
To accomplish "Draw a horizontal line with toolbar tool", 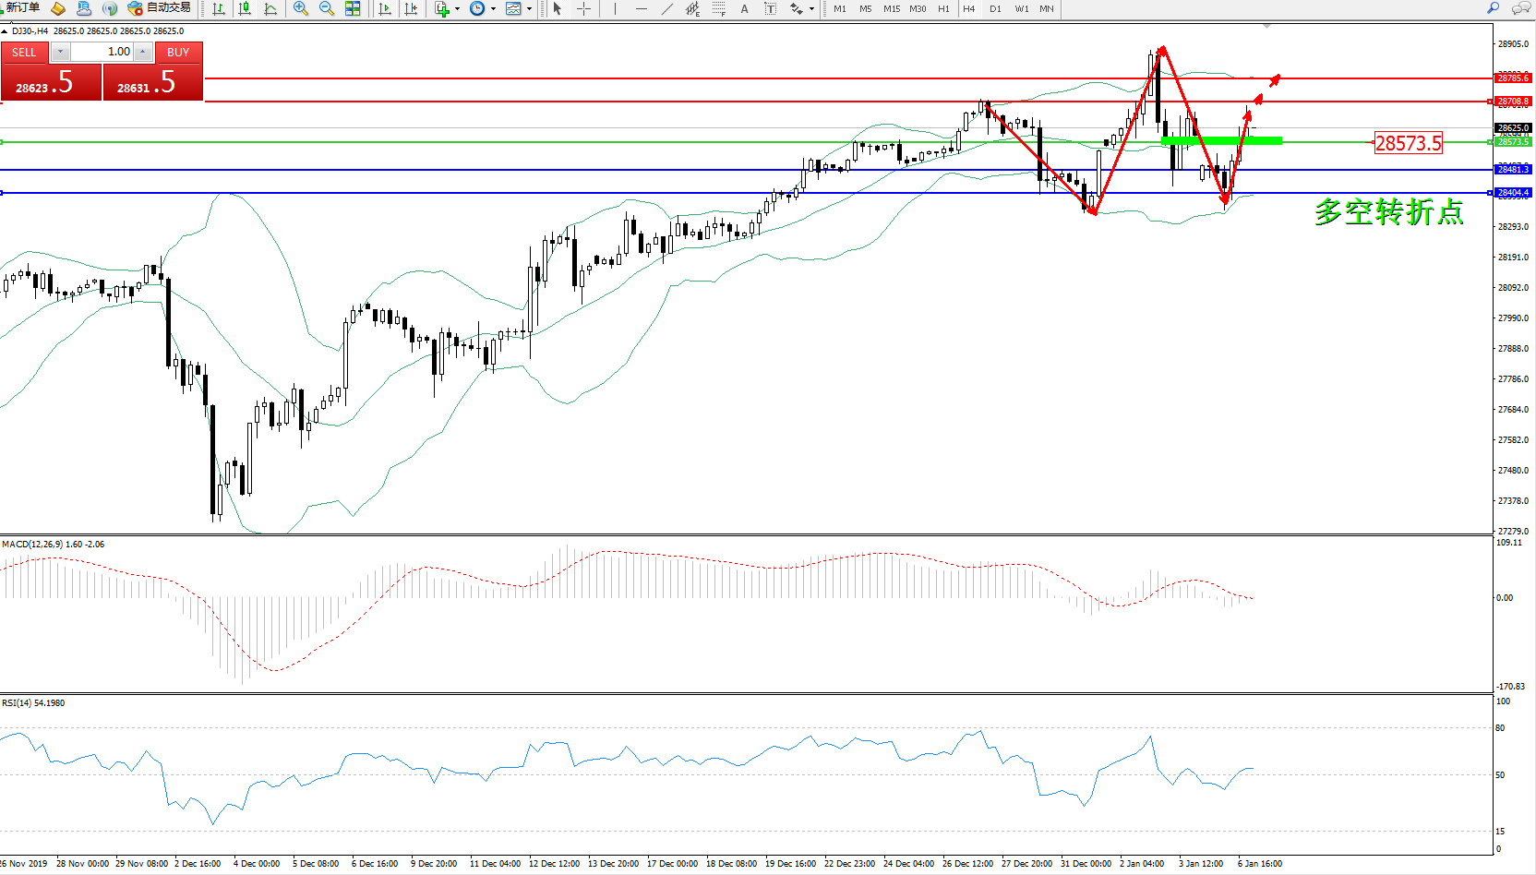I will [x=641, y=8].
